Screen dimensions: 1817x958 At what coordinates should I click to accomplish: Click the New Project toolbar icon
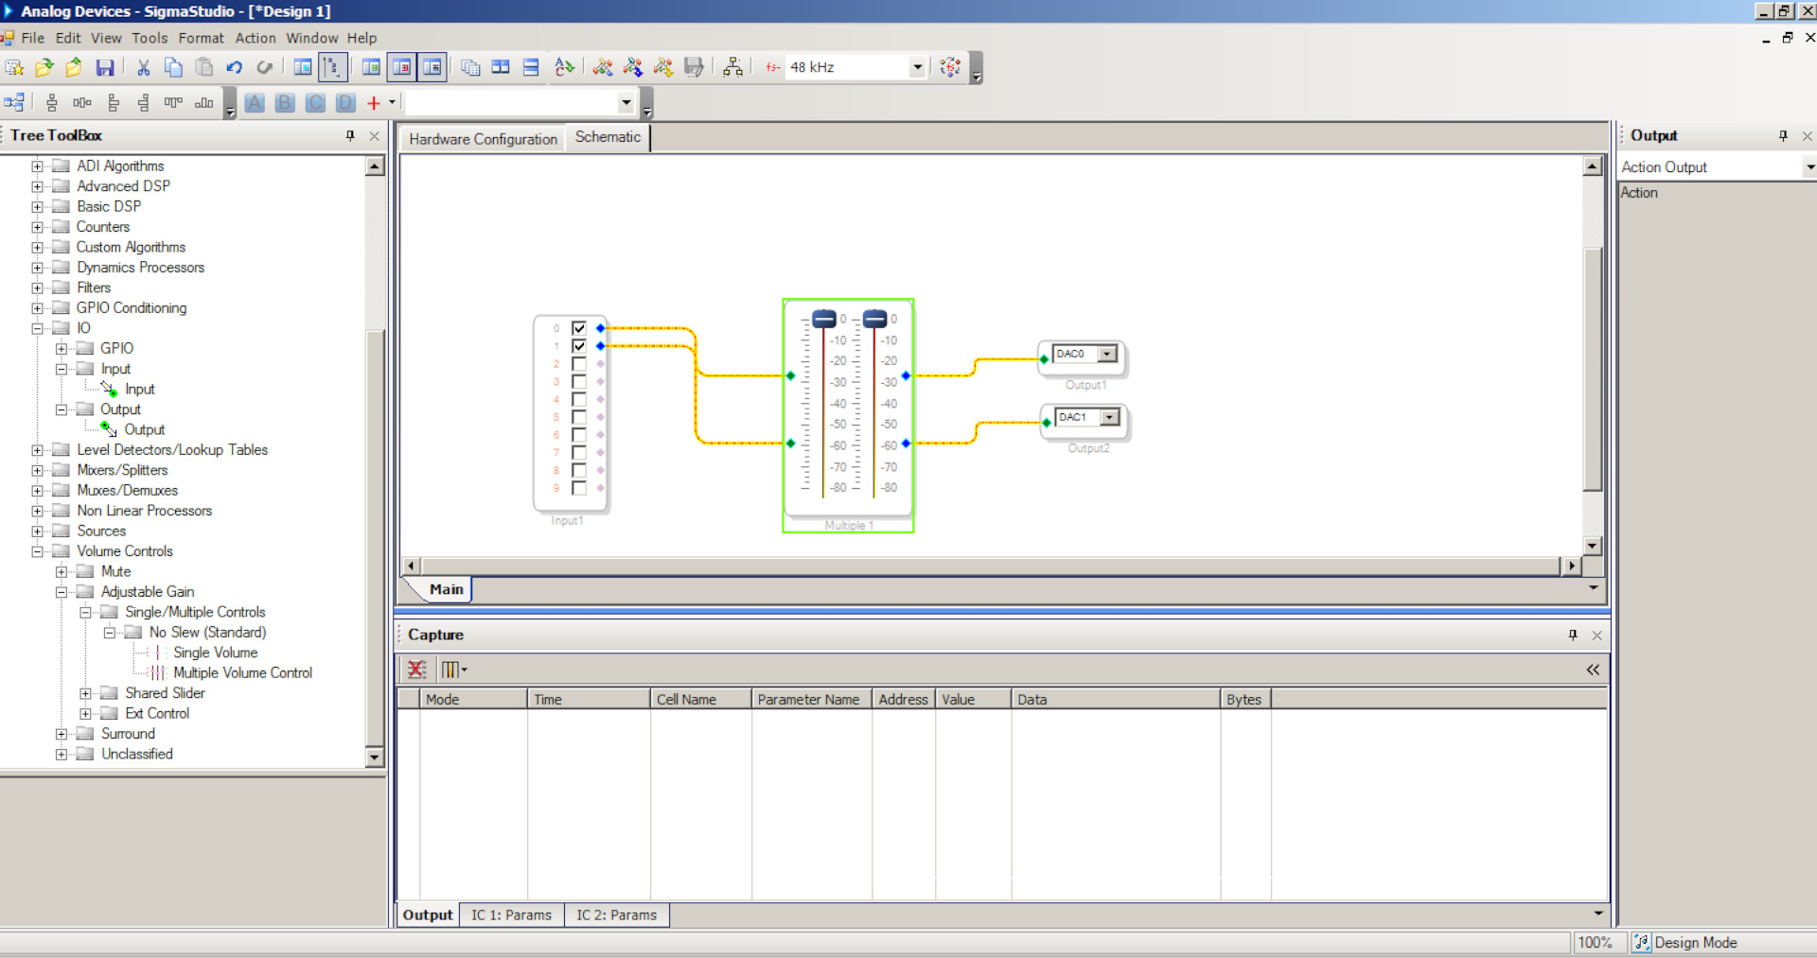click(14, 67)
